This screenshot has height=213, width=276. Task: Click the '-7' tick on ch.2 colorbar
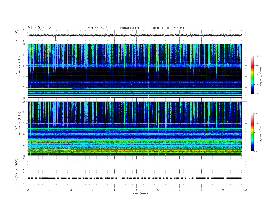pyautogui.click(x=257, y=151)
